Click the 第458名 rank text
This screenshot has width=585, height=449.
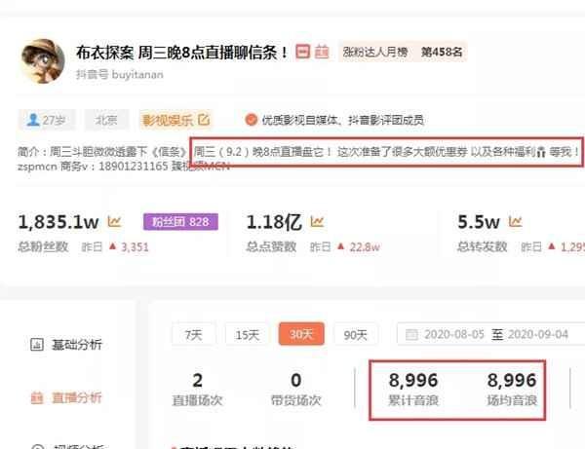[442, 52]
